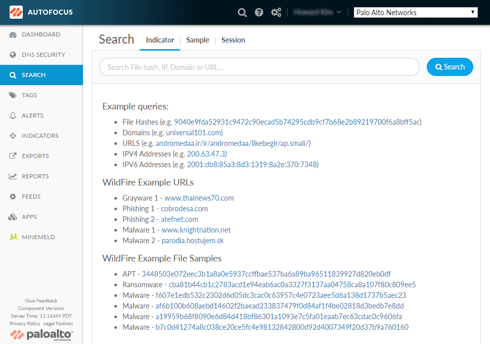Screen dimensions: 490x344
Task: Navigate to MineMeld in the sidebar
Action: pos(38,237)
